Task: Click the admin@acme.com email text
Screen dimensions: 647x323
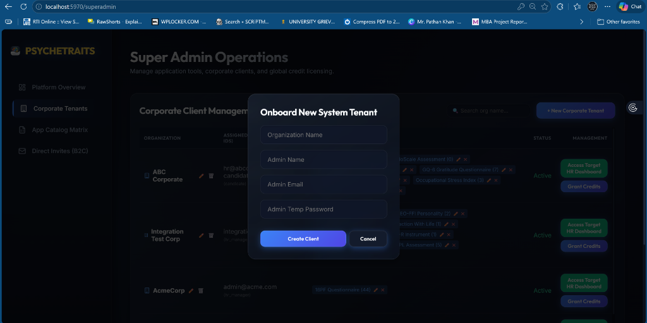Action: click(250, 287)
